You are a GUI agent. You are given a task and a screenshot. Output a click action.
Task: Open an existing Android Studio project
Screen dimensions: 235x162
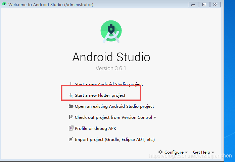click(114, 106)
